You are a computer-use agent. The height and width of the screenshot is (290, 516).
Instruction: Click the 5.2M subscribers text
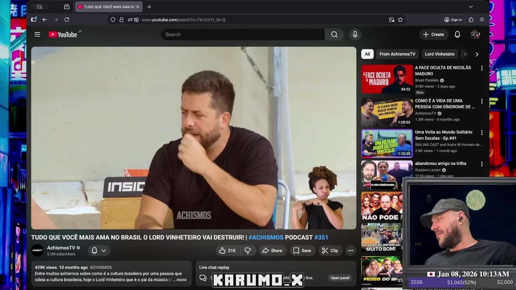coord(61,254)
